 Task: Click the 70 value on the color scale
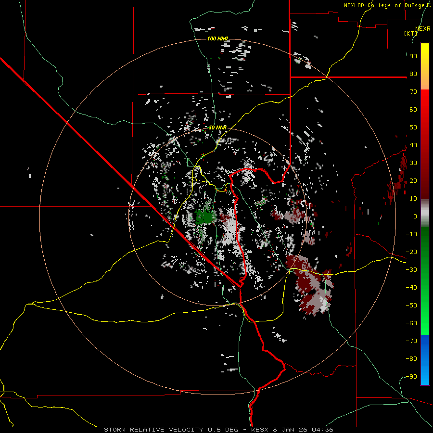[413, 92]
